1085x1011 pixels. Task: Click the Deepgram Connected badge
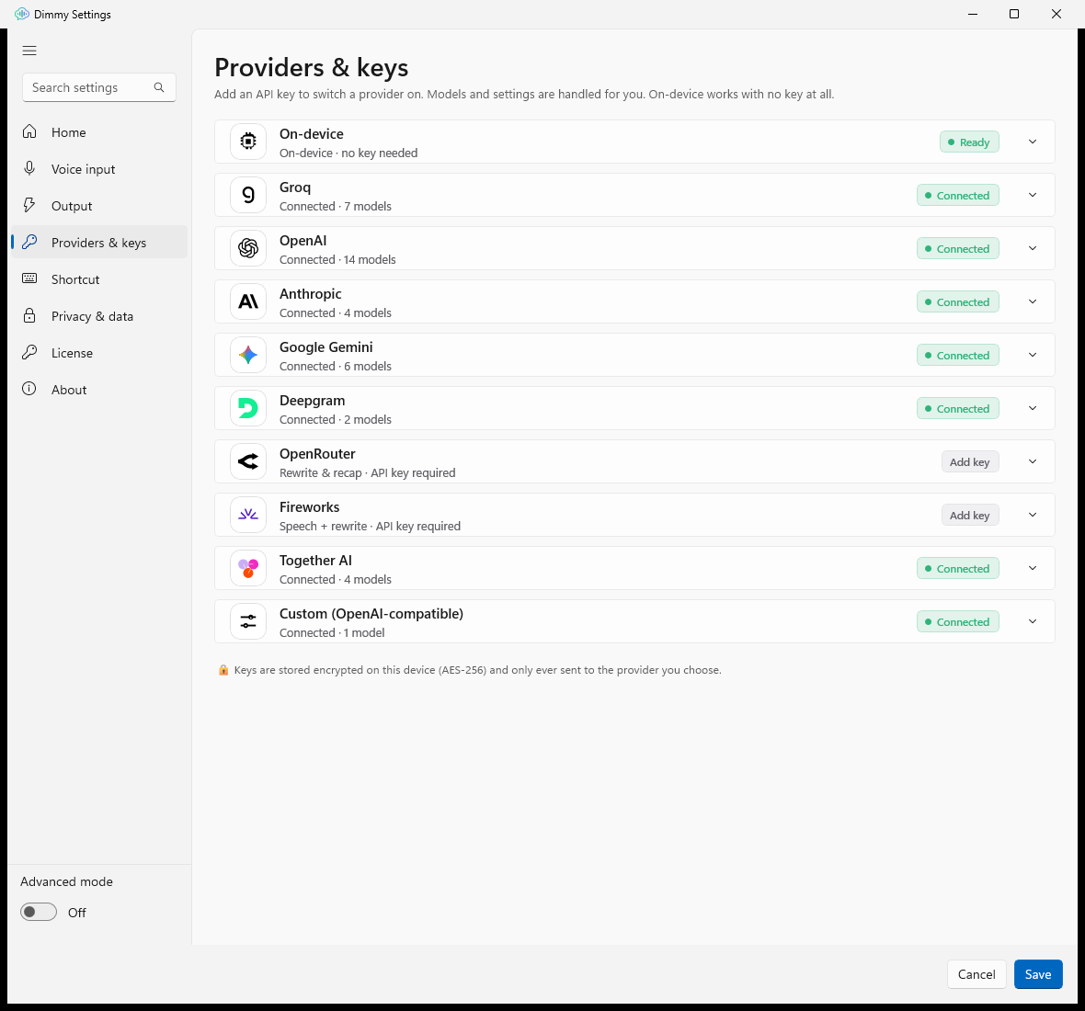click(x=958, y=408)
